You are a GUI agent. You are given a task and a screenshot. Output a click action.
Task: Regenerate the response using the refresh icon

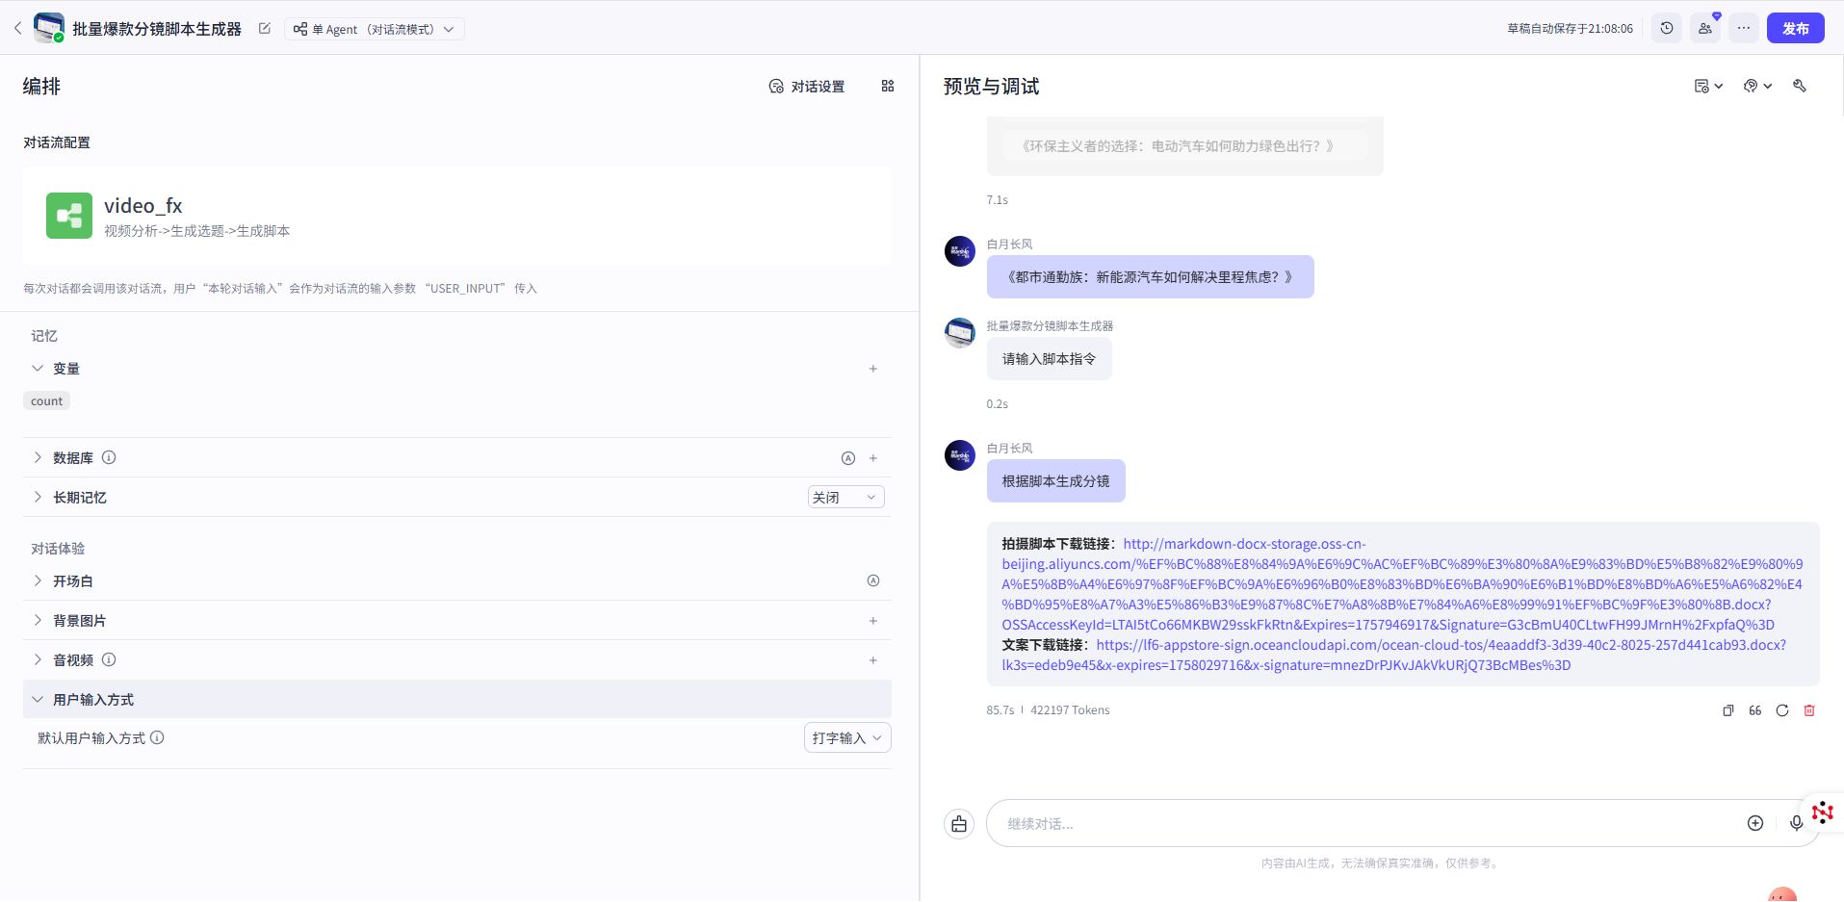pos(1782,710)
